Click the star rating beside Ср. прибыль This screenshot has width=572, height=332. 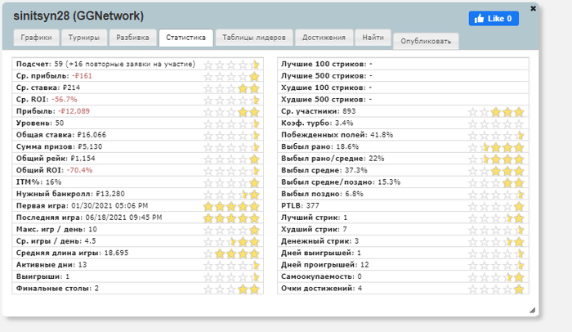click(231, 76)
